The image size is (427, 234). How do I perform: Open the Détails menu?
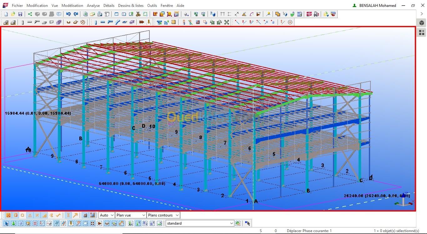pos(109,6)
